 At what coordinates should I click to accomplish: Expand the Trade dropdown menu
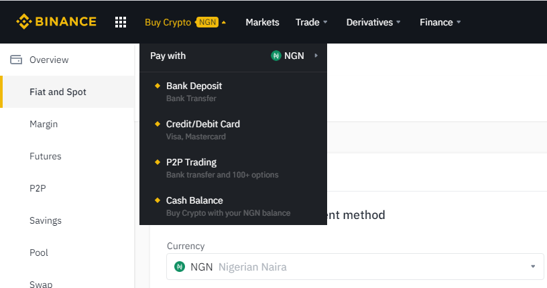tap(311, 22)
